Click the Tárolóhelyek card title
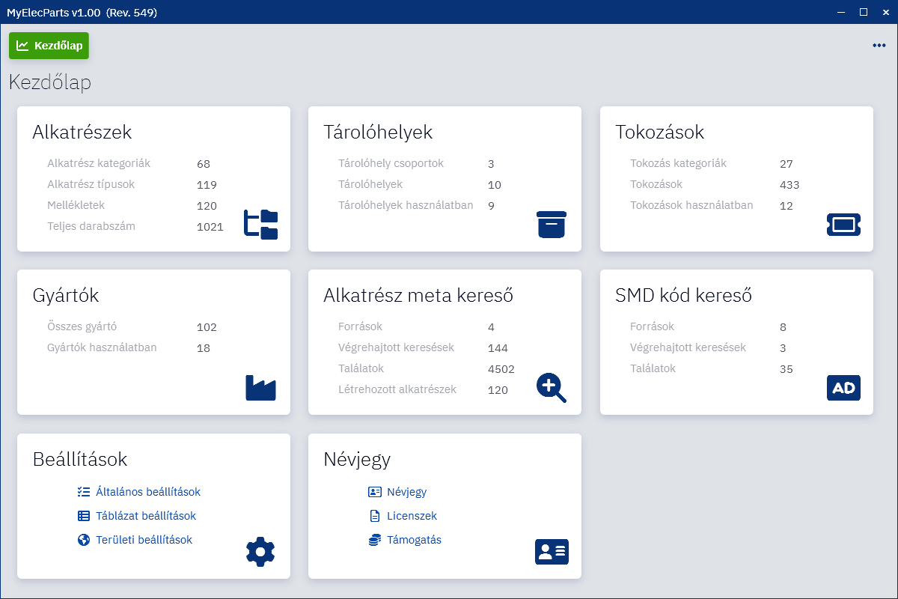The width and height of the screenshot is (898, 599). [x=378, y=133]
